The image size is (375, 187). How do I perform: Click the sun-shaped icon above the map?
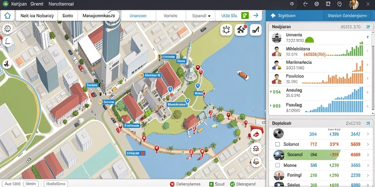[226, 30]
